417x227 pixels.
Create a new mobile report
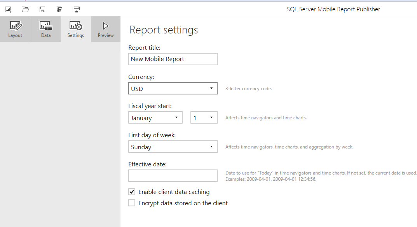point(8,9)
